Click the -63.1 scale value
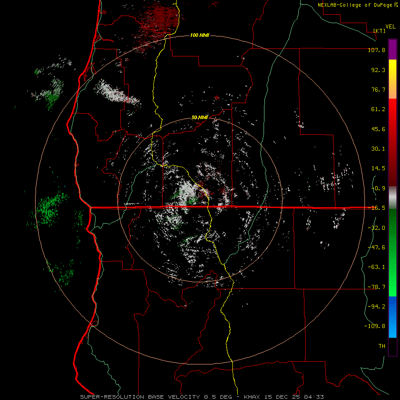 pos(376,267)
